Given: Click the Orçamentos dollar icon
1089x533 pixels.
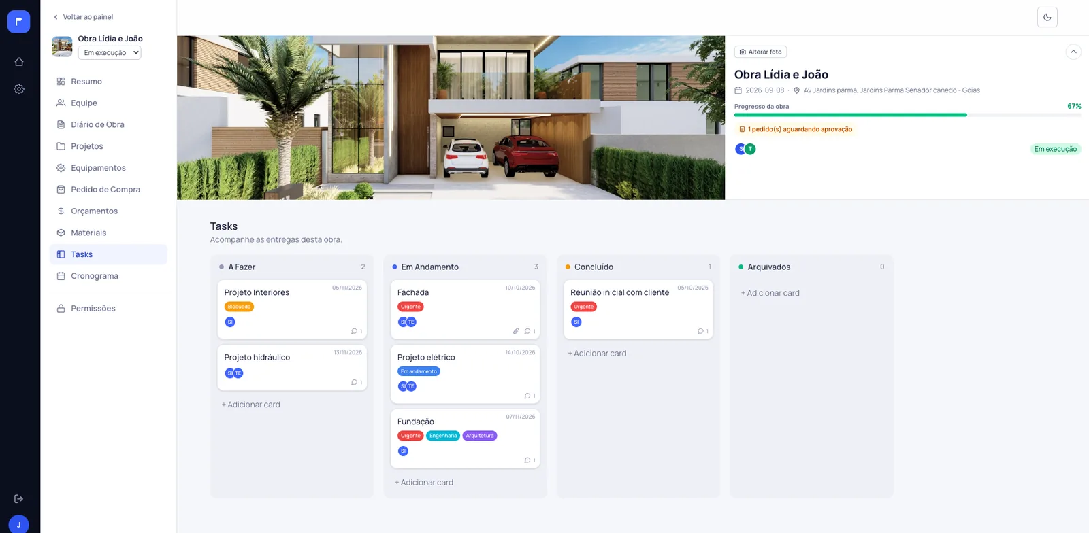Looking at the screenshot, I should (x=61, y=211).
